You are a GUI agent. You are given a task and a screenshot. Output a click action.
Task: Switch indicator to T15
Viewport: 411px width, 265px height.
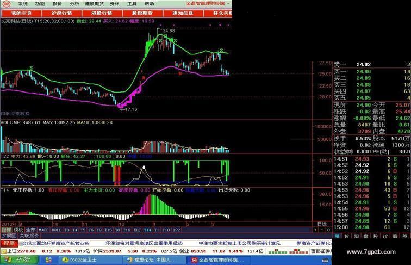coord(108,230)
